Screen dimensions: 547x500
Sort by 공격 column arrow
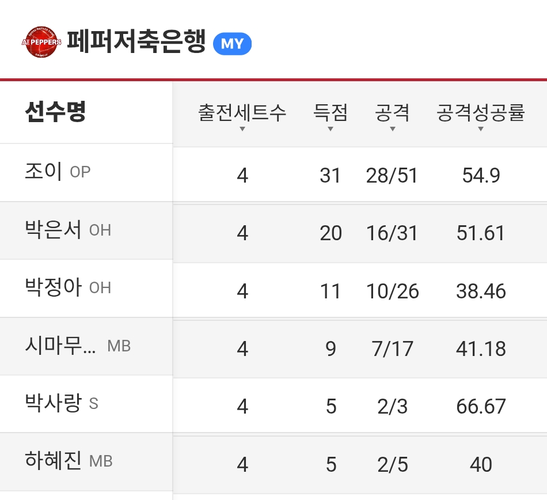pos(392,129)
